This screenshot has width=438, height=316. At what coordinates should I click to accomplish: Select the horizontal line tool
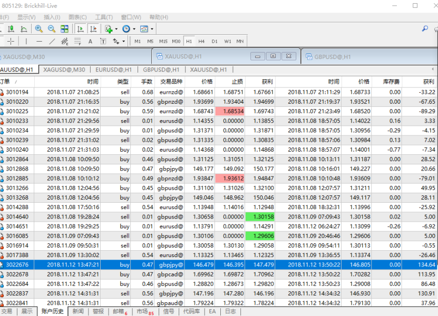coord(39,41)
